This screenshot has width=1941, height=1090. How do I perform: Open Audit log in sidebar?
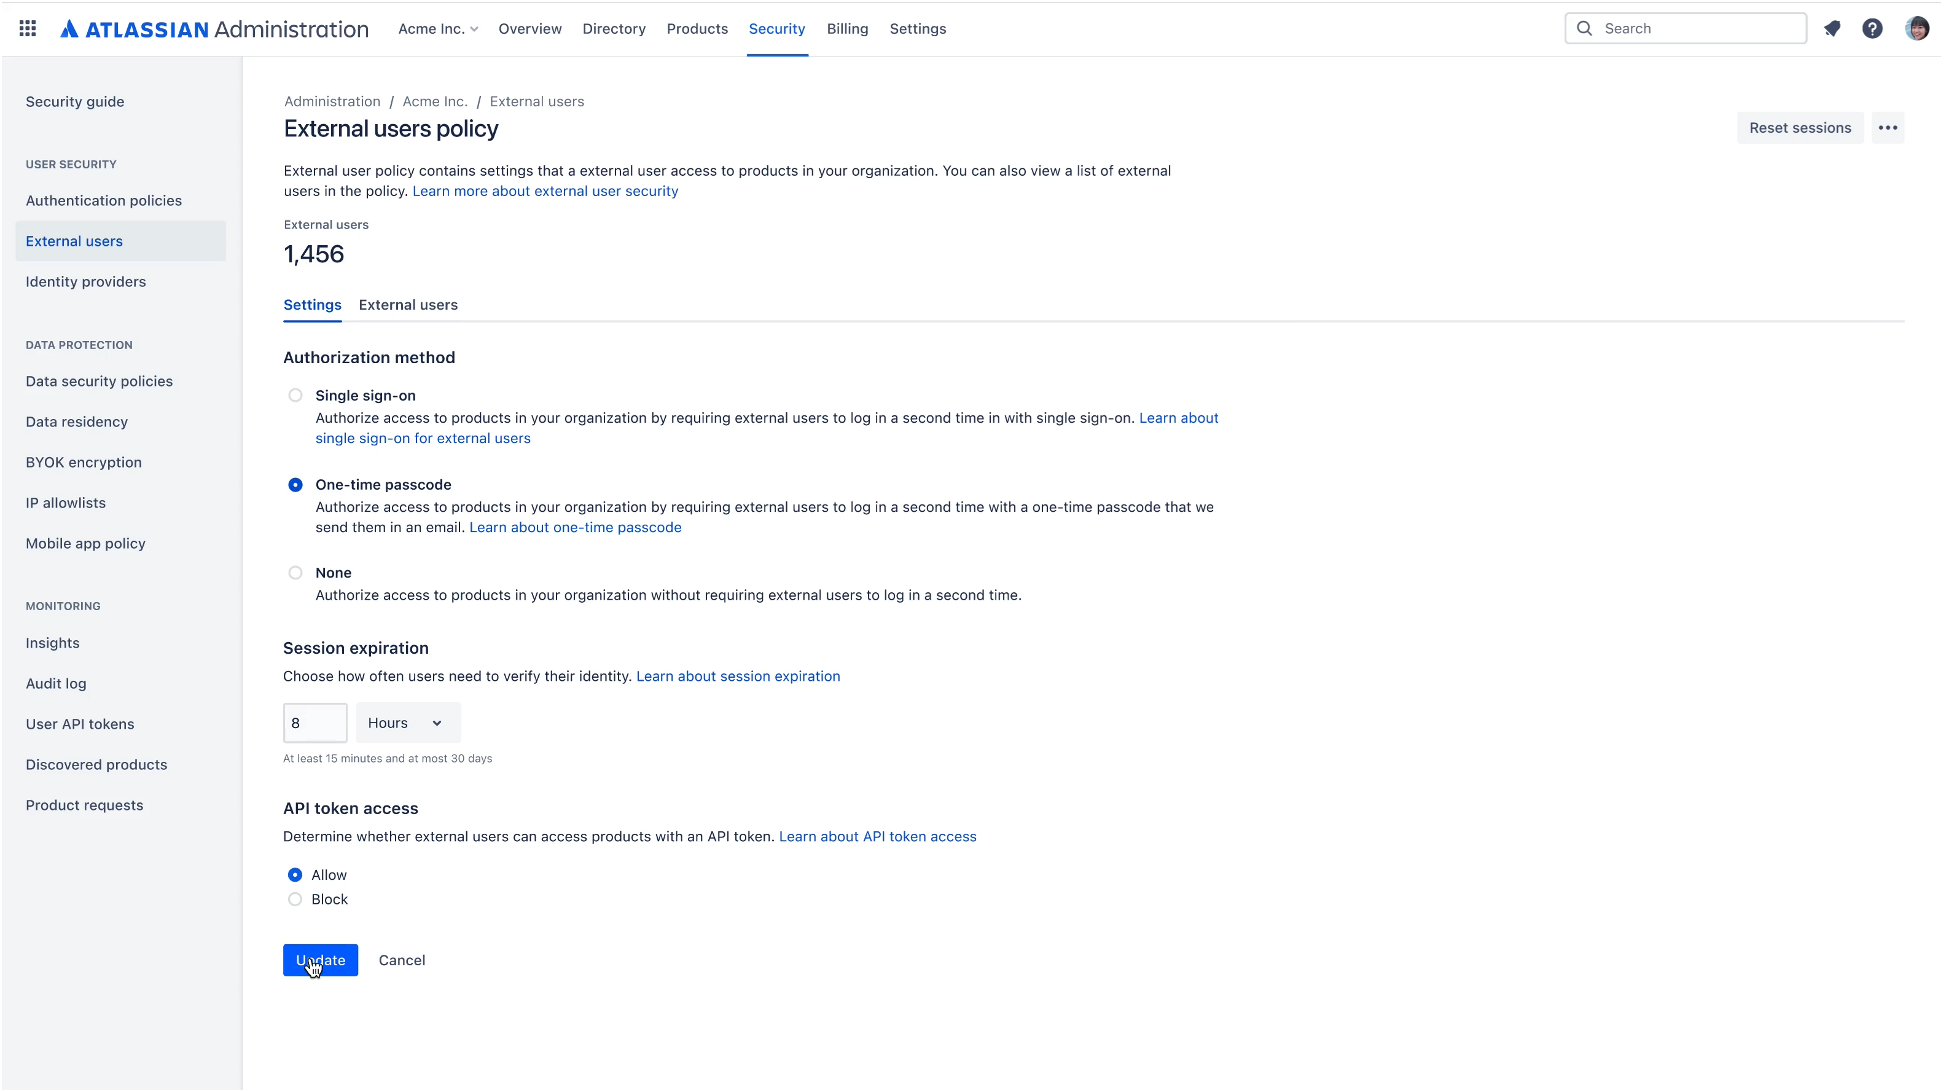coord(56,684)
